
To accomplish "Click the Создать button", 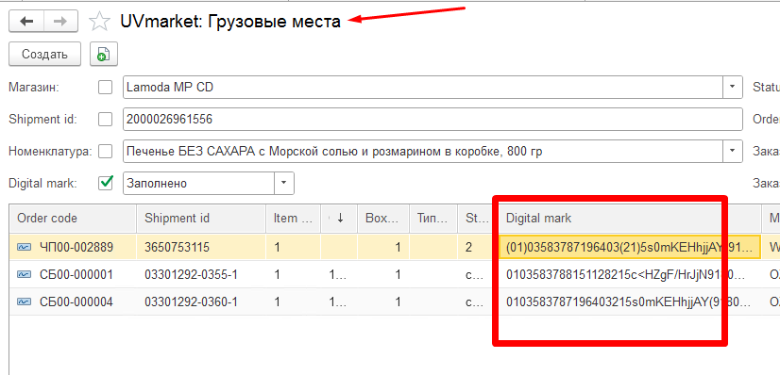I will coord(44,54).
